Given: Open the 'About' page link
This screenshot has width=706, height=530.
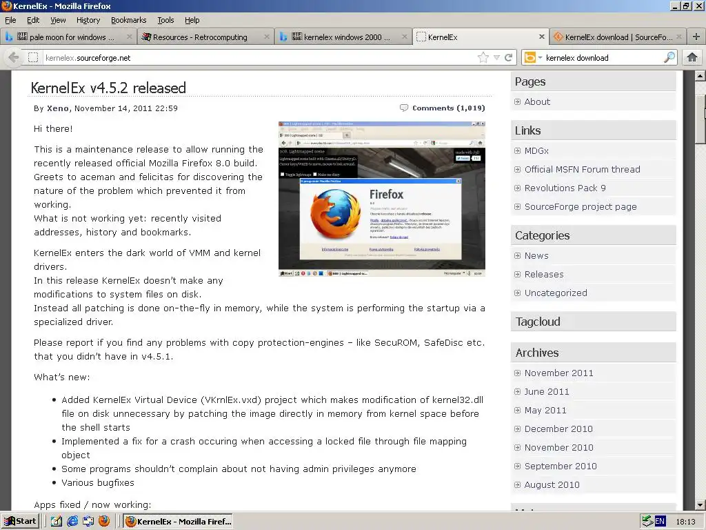Looking at the screenshot, I should [537, 102].
